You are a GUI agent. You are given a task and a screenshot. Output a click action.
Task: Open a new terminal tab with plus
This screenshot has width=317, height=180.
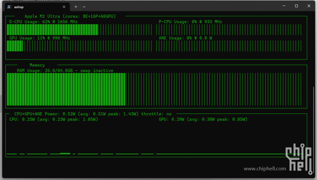click(x=76, y=7)
